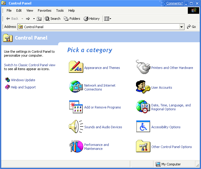
Task: Click the Appearance and Themes text link
Action: 102,68
